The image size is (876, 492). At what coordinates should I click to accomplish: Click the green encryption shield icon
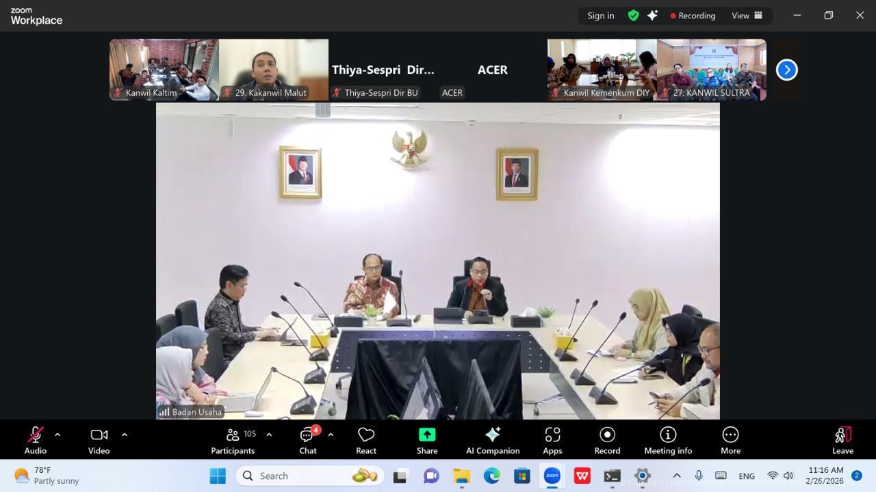[x=634, y=15]
